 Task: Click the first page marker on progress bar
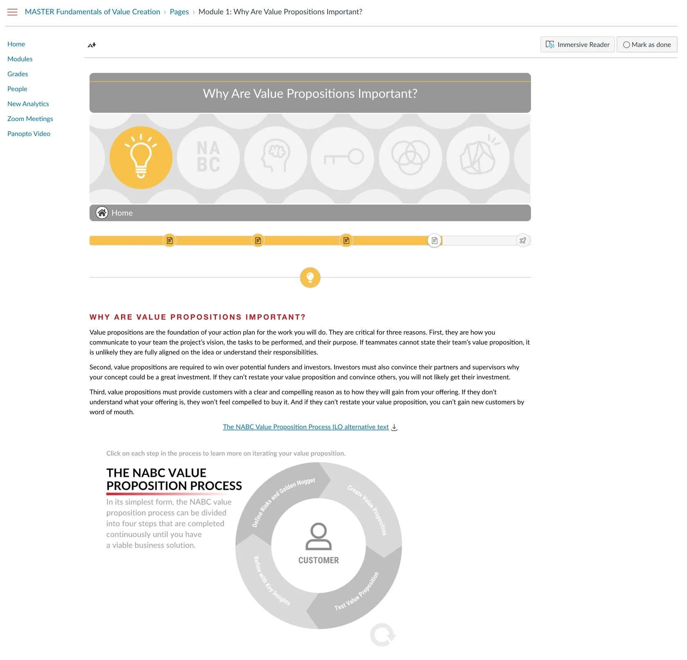click(170, 241)
